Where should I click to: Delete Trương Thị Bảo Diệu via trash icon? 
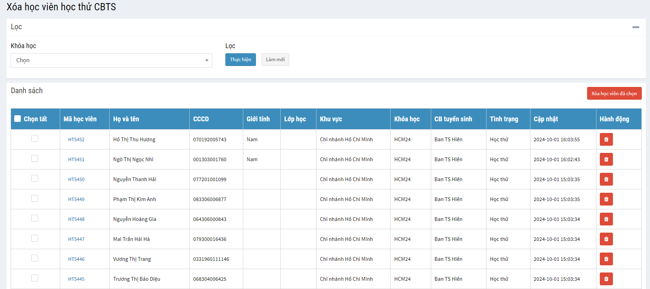pyautogui.click(x=606, y=279)
